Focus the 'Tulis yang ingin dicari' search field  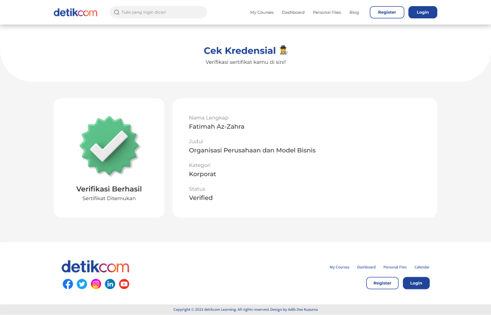point(161,12)
